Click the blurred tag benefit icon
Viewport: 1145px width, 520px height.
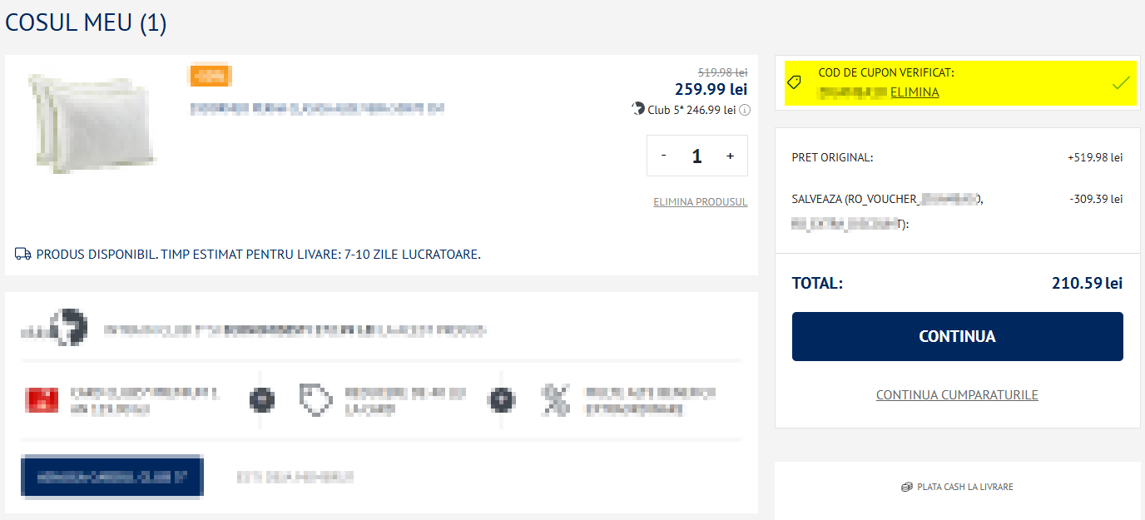click(315, 400)
